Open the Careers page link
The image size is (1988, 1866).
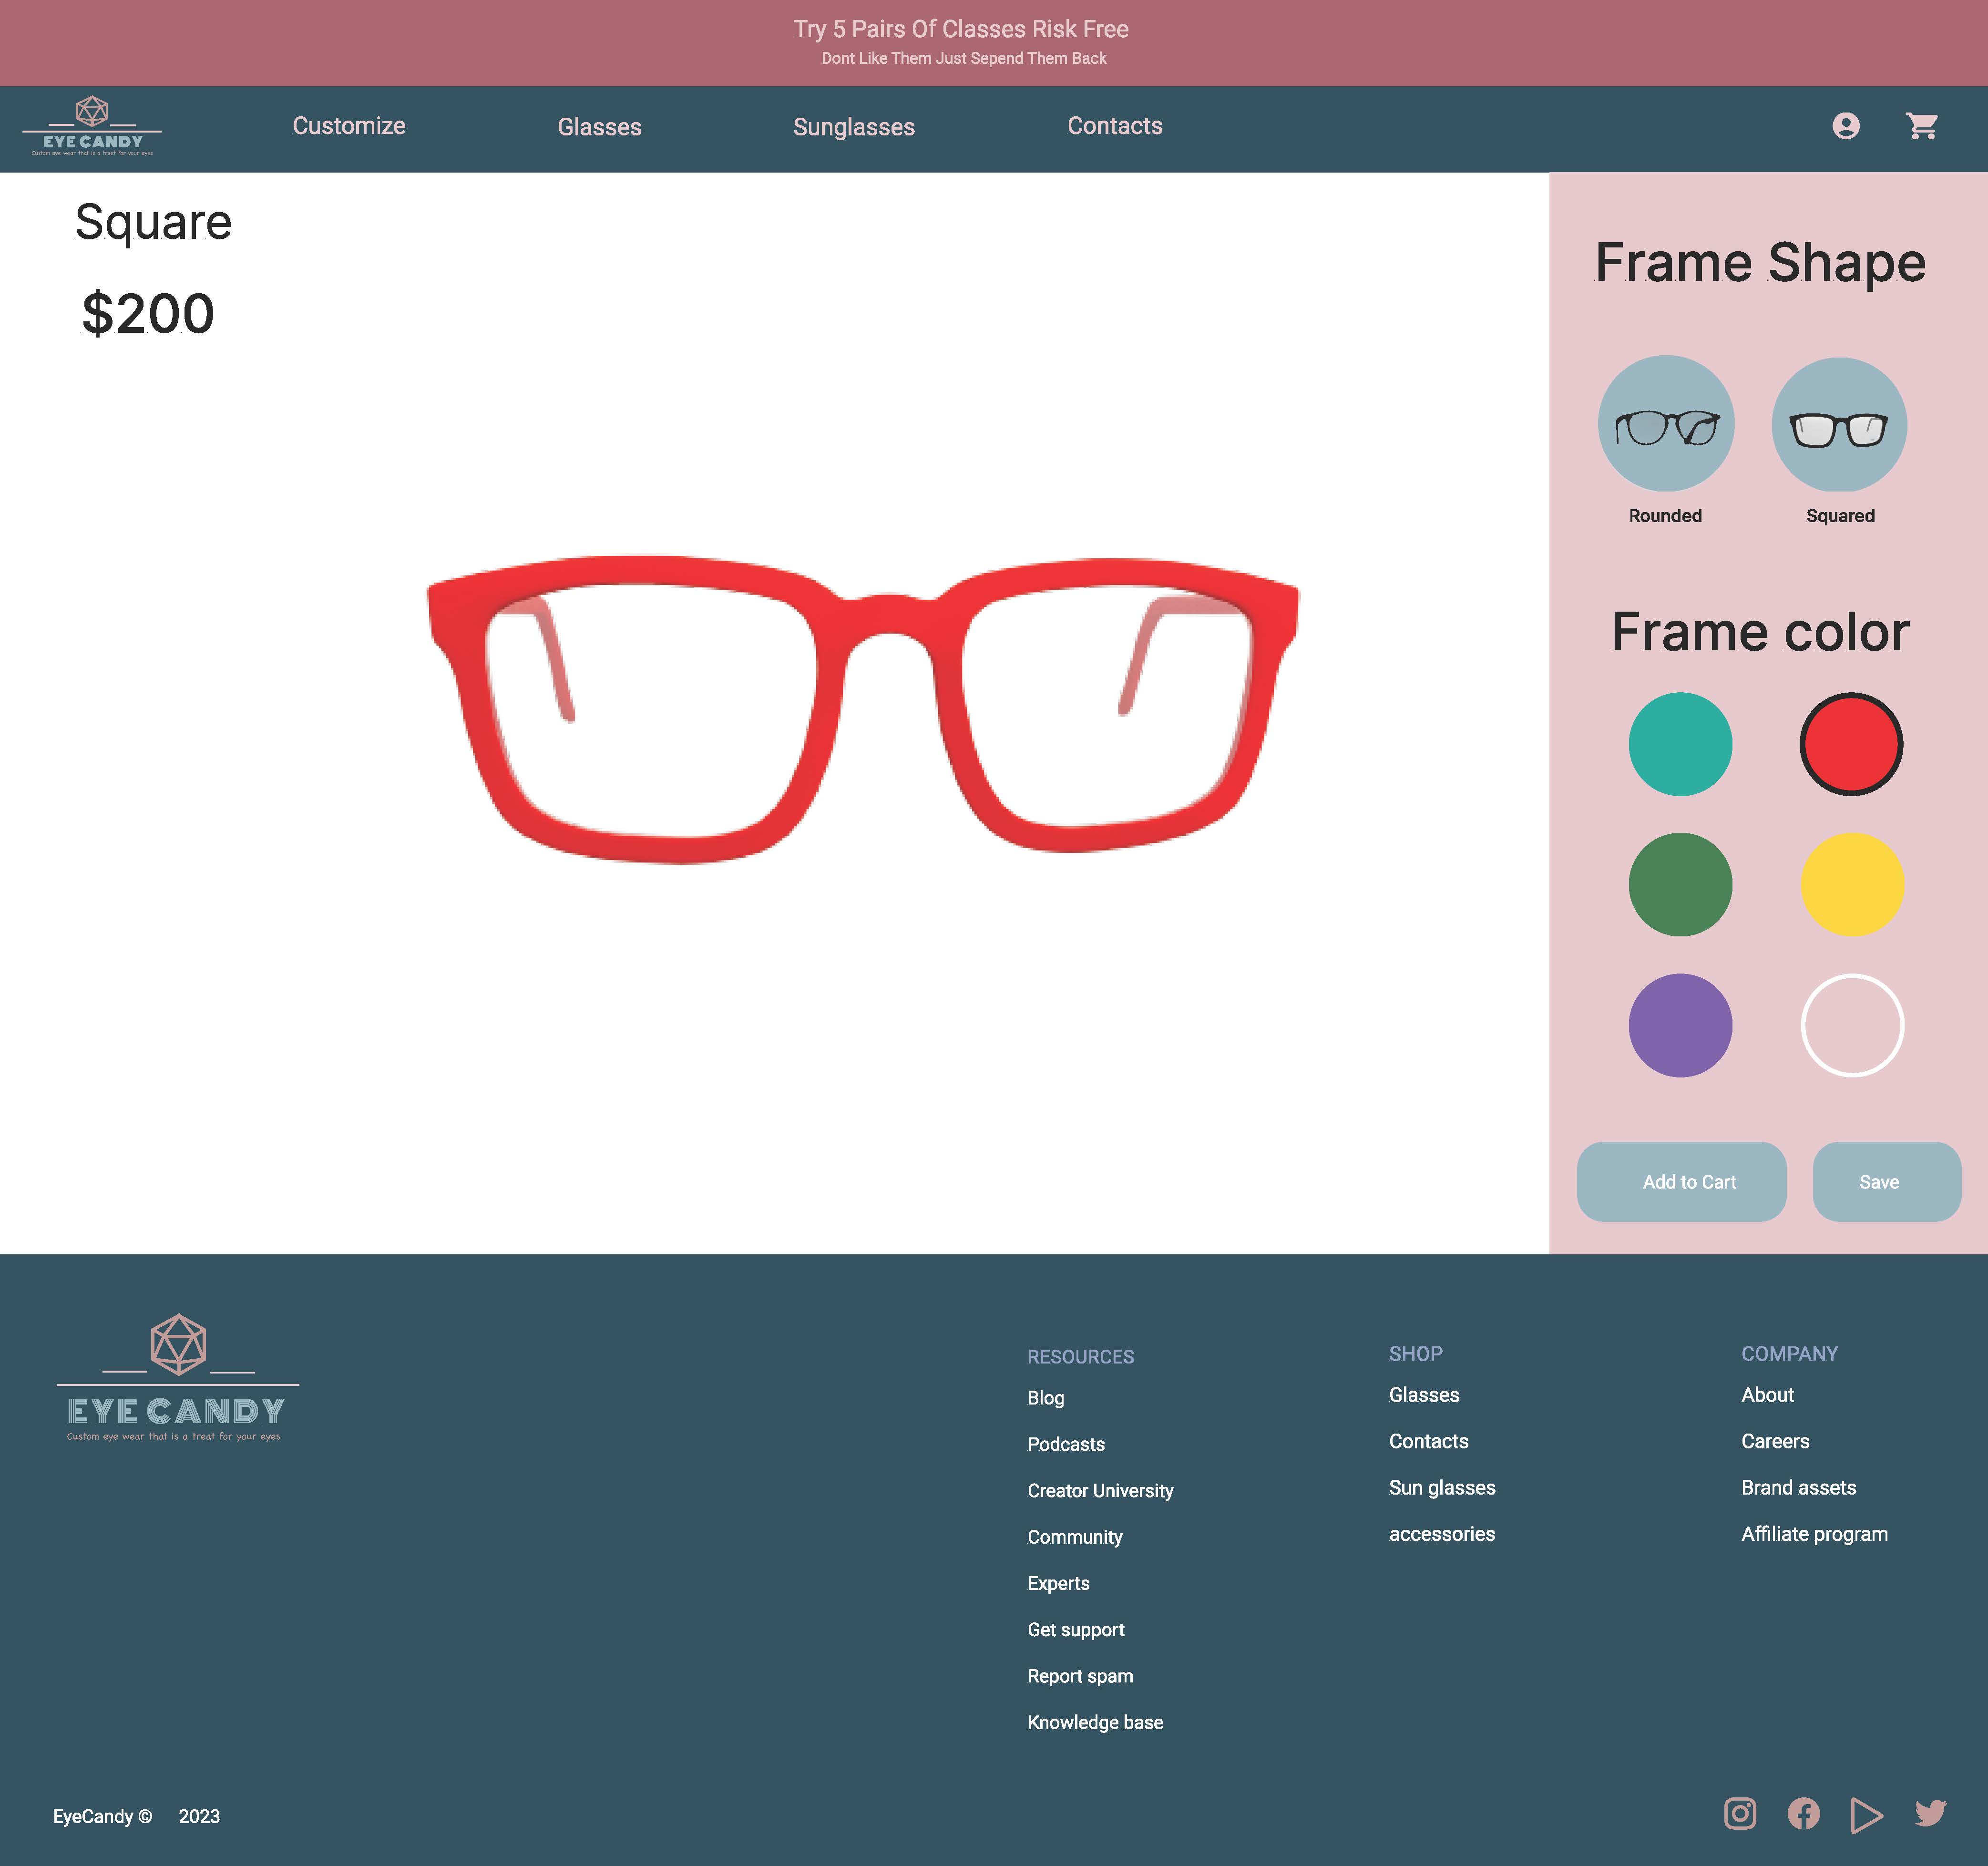click(1775, 1441)
